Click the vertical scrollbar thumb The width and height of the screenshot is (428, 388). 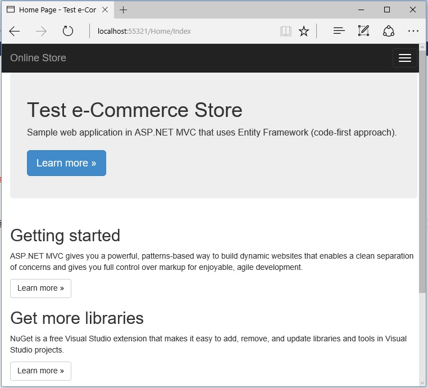[422, 172]
